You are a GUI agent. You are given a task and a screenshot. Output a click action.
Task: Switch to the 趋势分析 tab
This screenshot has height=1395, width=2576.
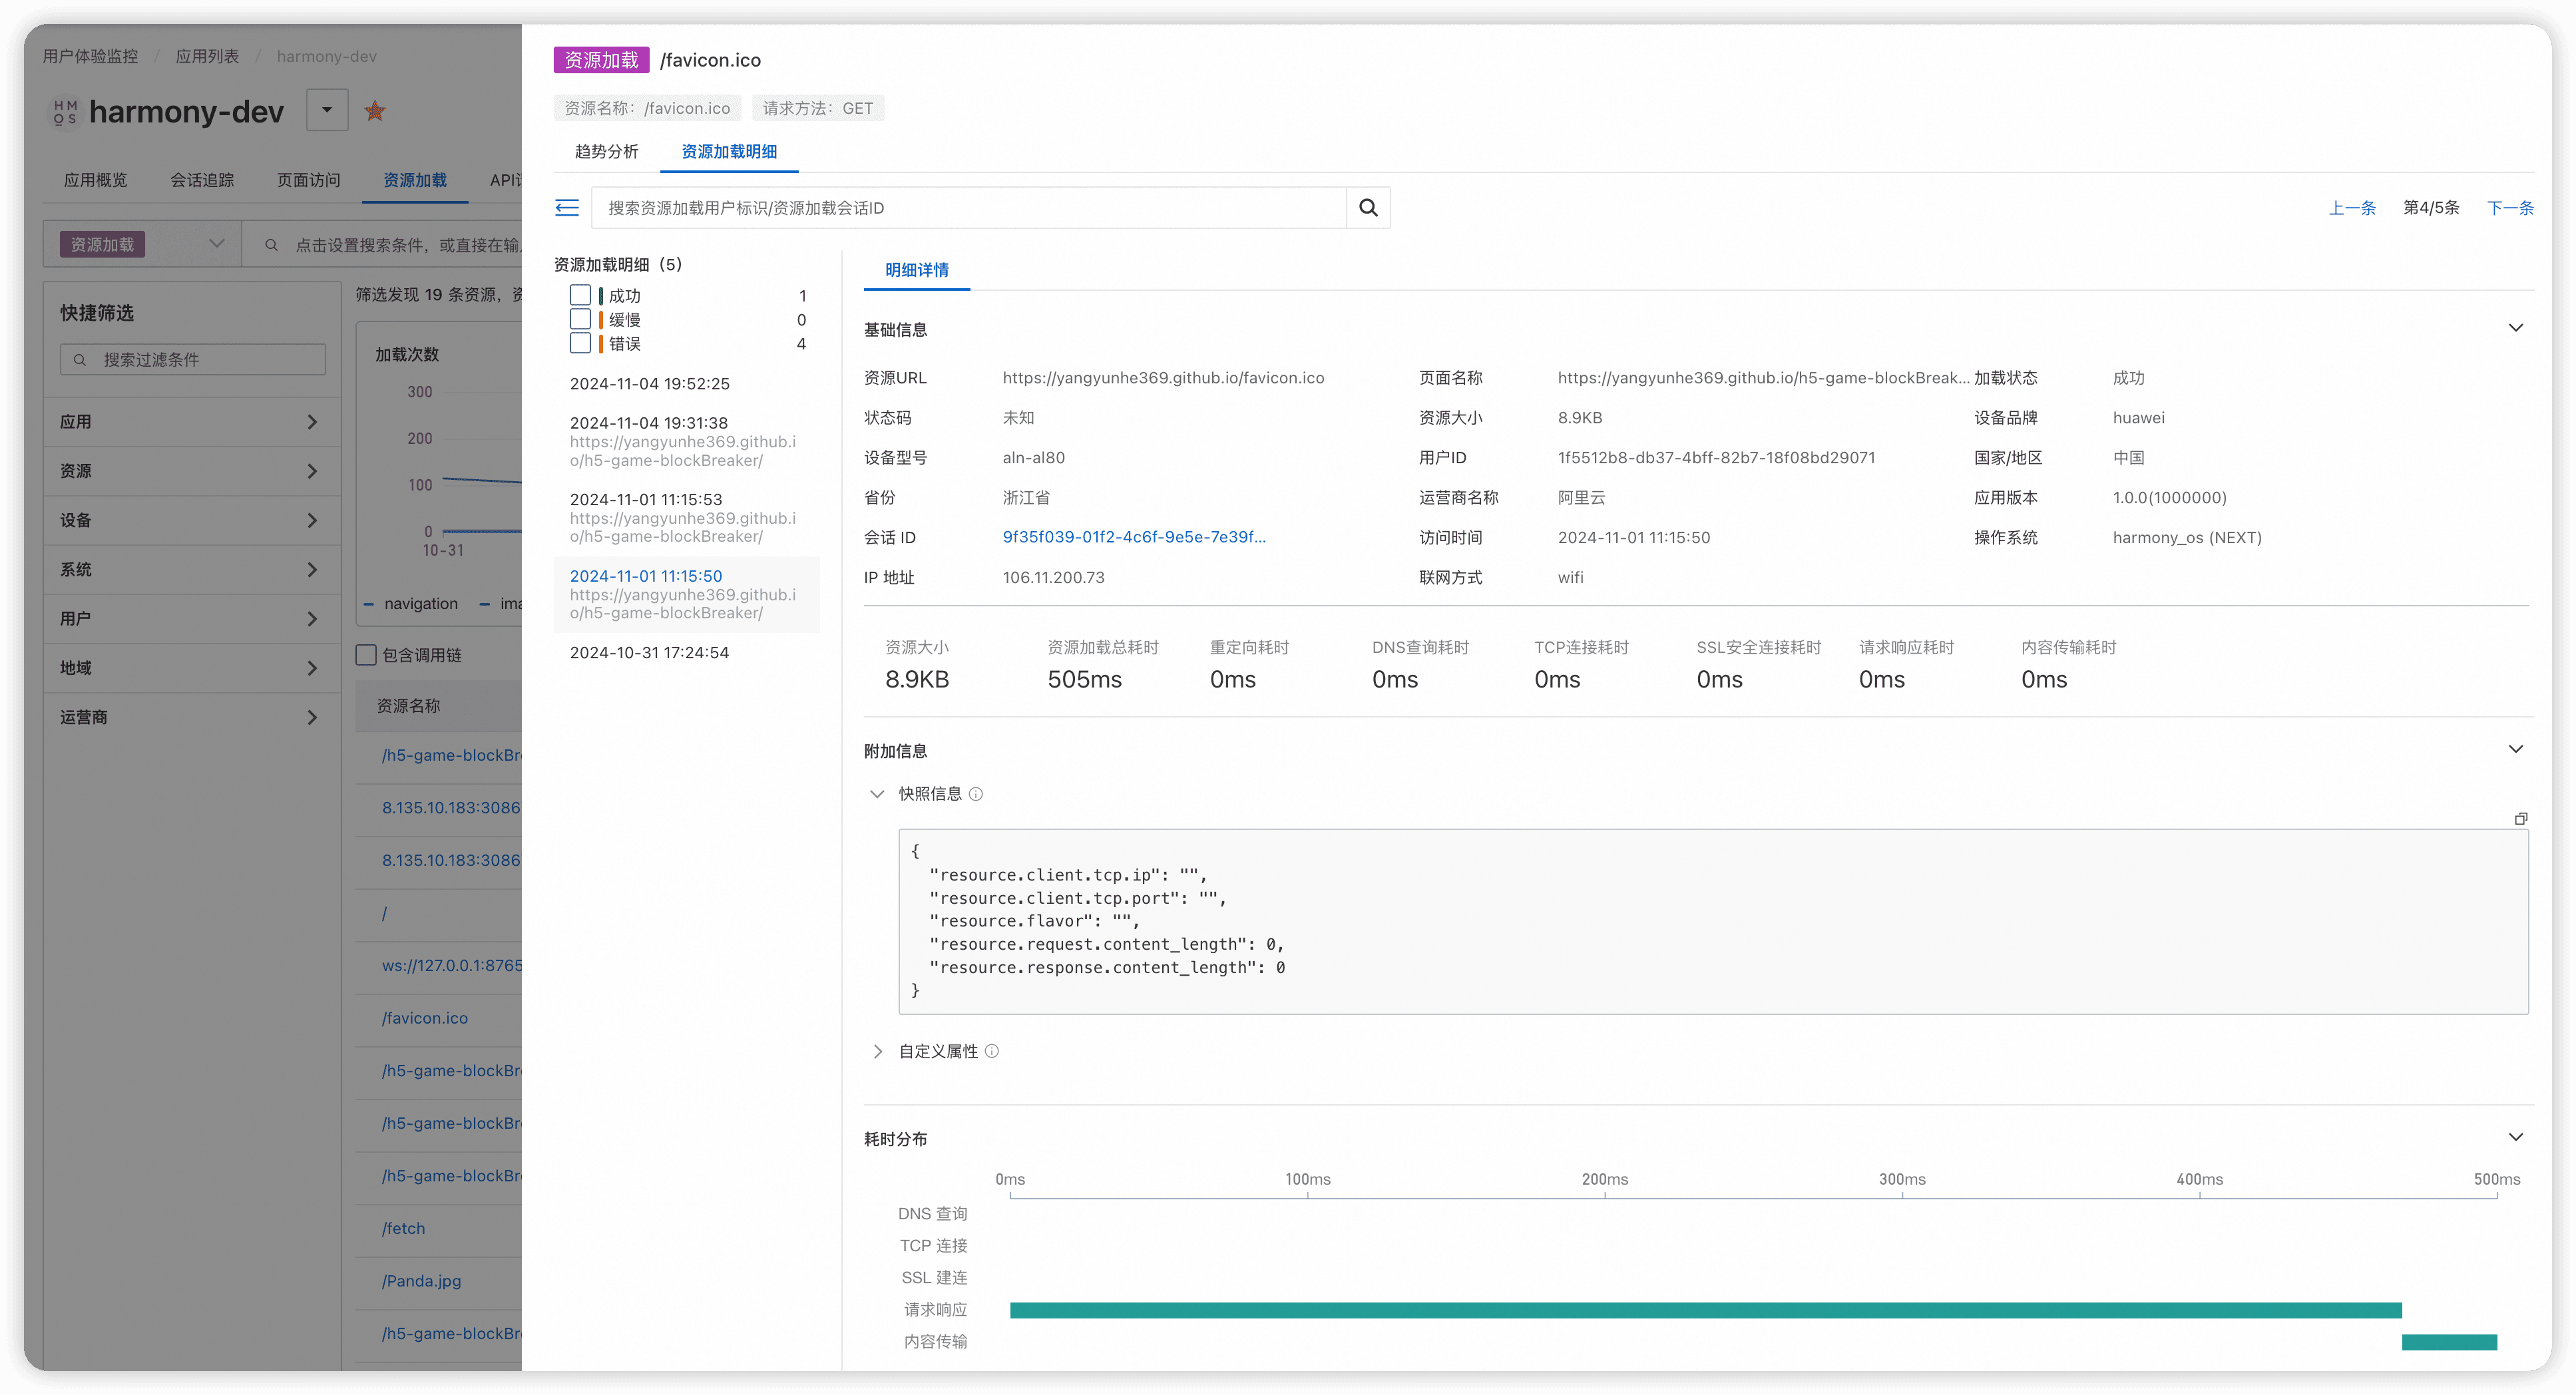[x=606, y=151]
